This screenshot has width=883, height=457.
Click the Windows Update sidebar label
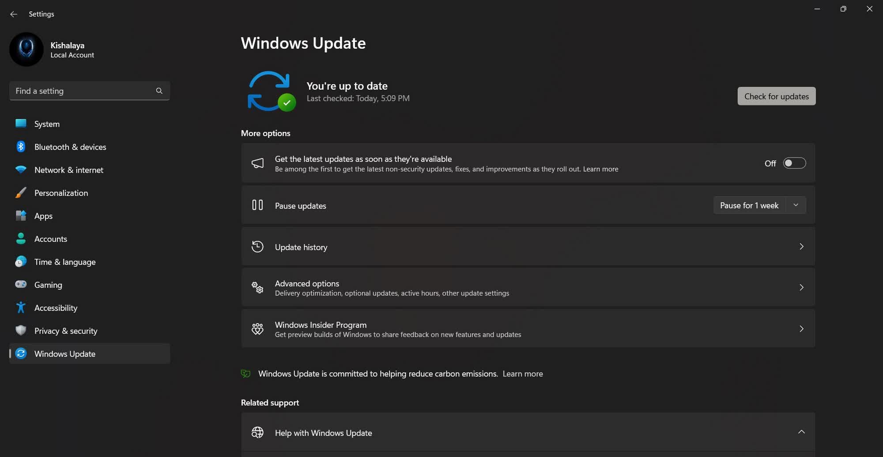[x=65, y=354]
